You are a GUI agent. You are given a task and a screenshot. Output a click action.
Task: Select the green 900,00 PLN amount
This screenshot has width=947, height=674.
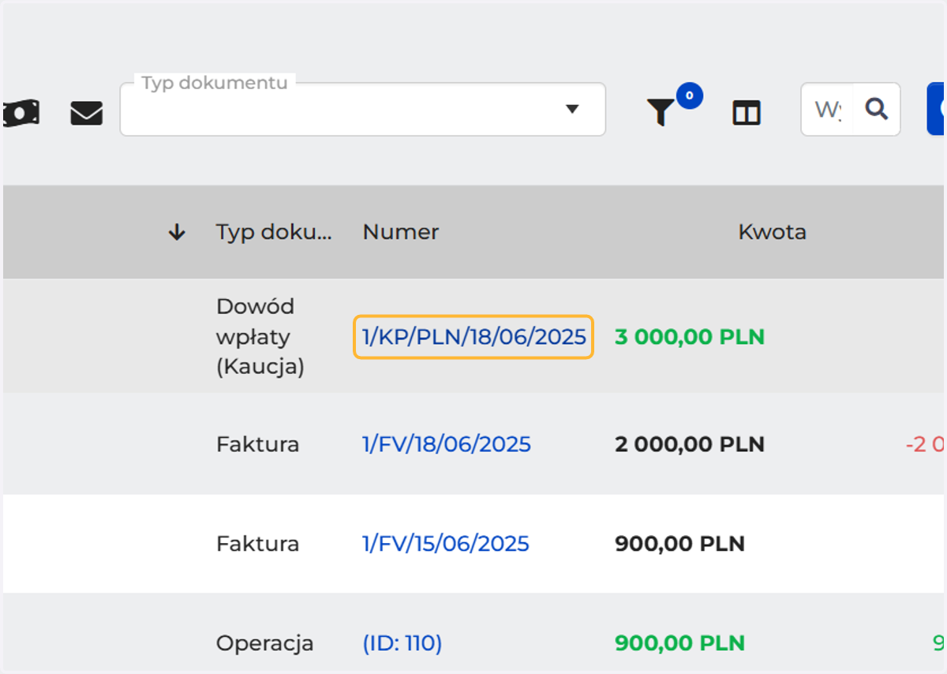coord(679,643)
